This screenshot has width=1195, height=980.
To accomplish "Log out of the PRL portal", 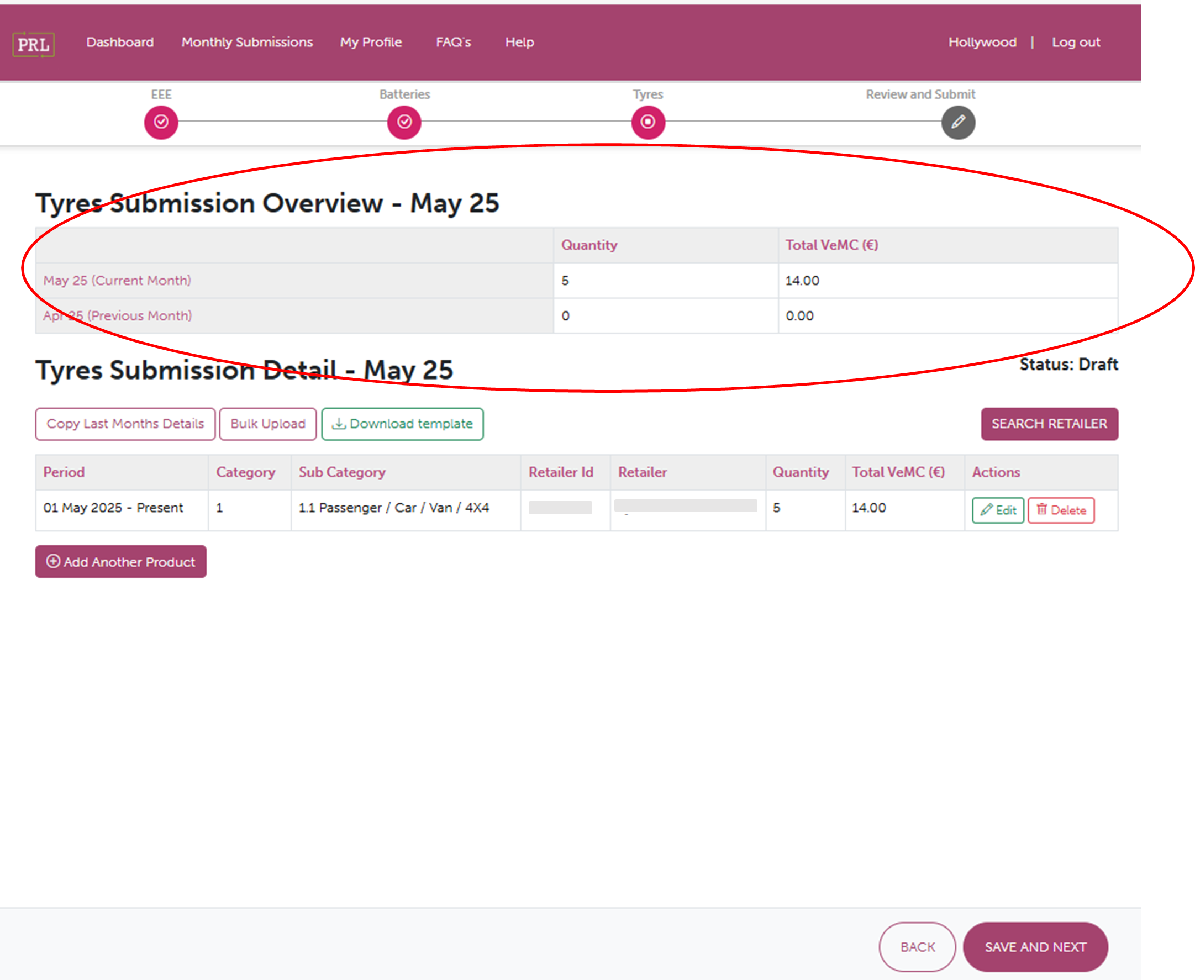I will 1075,42.
